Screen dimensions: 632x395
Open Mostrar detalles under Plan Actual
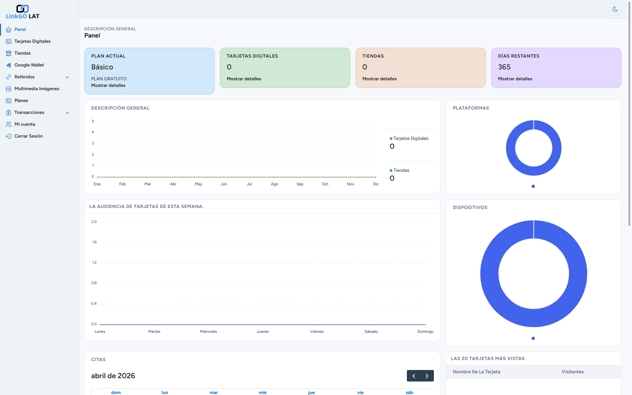108,86
